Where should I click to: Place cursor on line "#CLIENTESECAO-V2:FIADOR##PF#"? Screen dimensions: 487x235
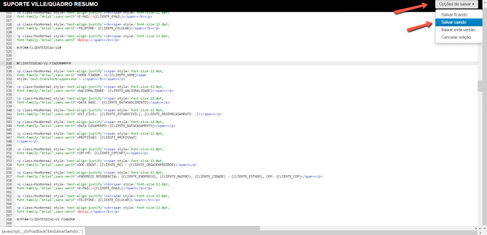44,63
